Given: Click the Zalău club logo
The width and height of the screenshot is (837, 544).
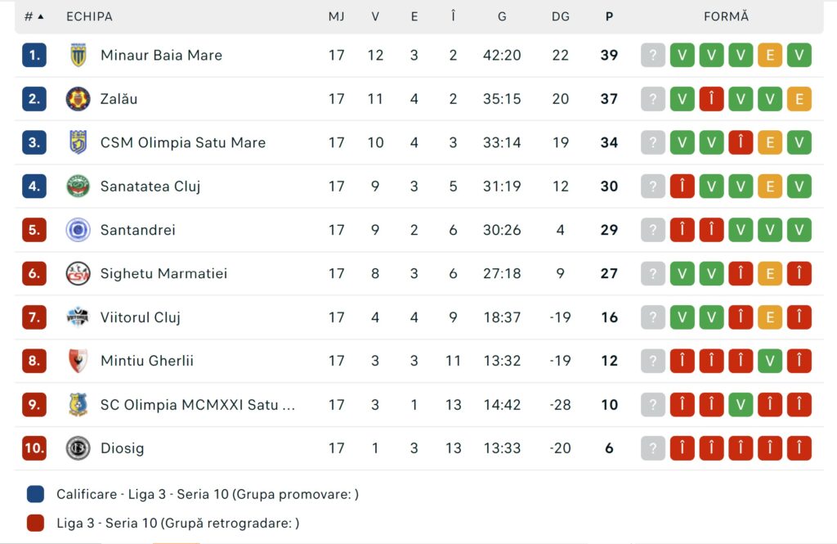Looking at the screenshot, I should (x=78, y=99).
